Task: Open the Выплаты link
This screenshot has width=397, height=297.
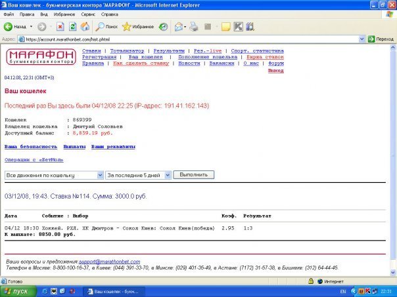Action: [x=74, y=147]
